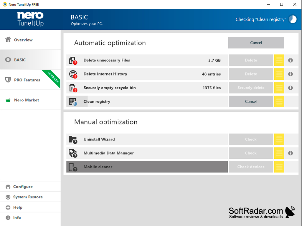302x226 pixels.
Task: Open yellow menu for Securely empty recycle bin
Action: 279,88
